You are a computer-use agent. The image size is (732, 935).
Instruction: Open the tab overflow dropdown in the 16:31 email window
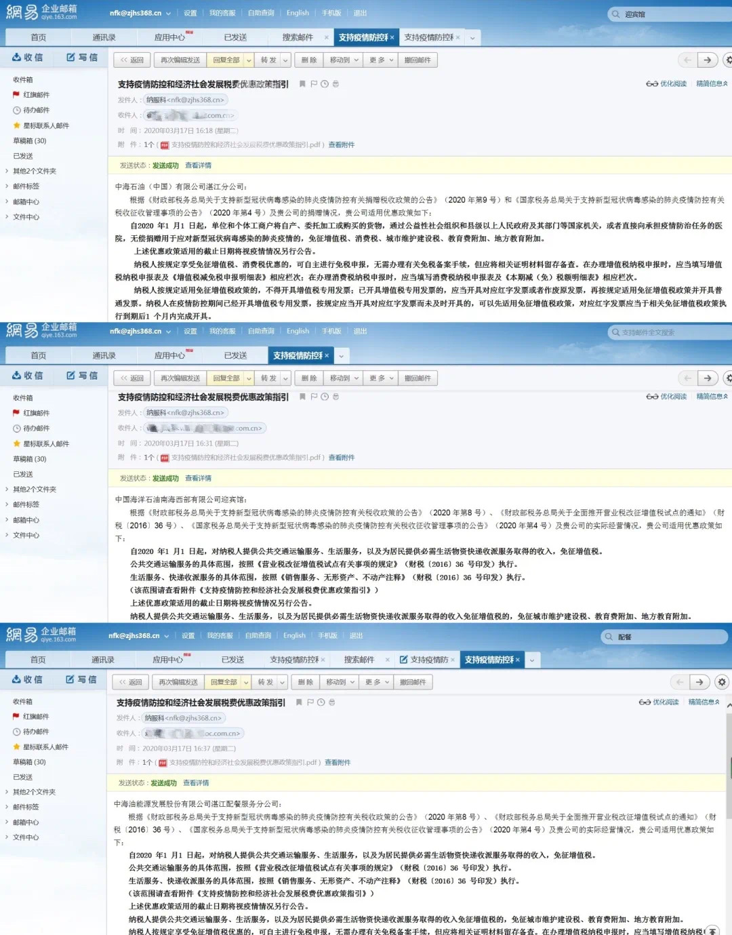[x=341, y=355]
